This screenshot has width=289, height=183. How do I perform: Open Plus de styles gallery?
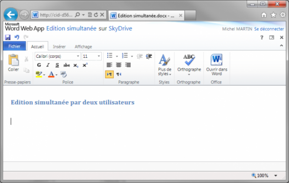(165, 65)
